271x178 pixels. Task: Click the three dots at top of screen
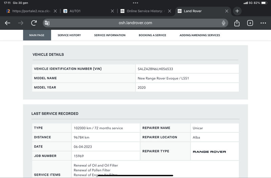pyautogui.click(x=135, y=3)
